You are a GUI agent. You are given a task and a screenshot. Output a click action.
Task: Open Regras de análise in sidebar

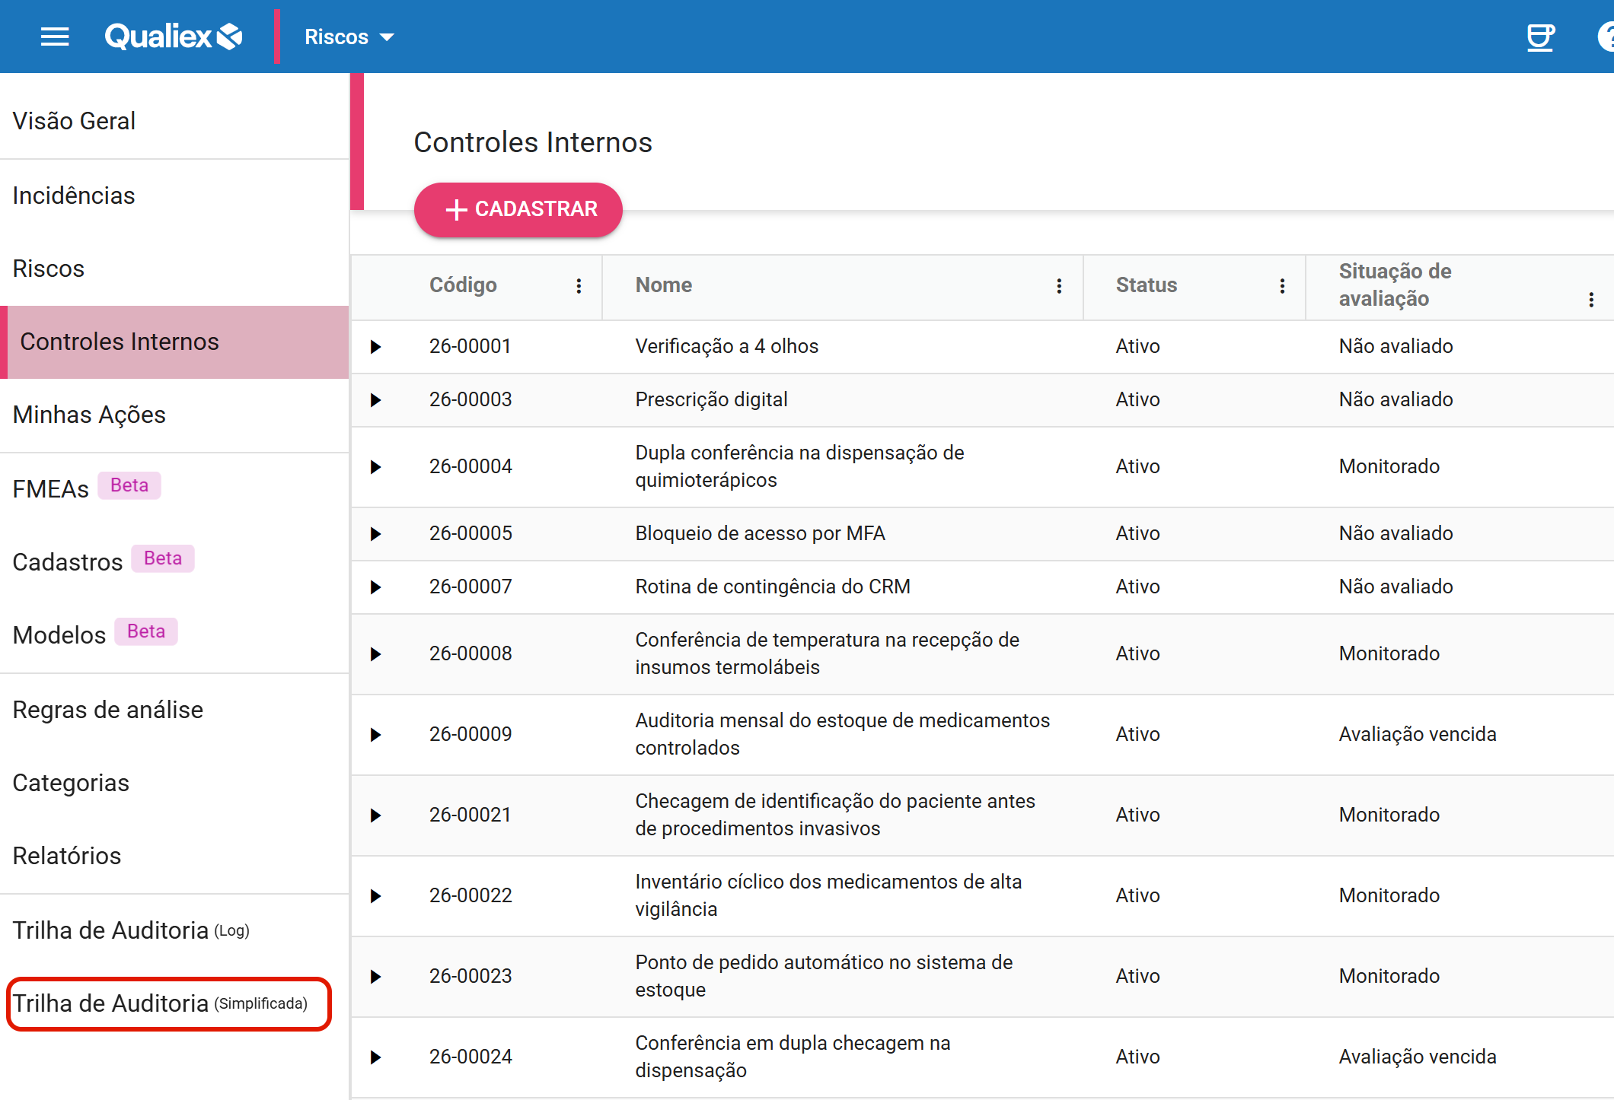coord(174,710)
